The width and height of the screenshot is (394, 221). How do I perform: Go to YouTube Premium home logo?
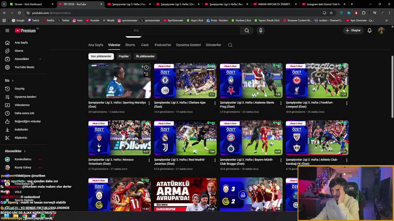point(26,30)
